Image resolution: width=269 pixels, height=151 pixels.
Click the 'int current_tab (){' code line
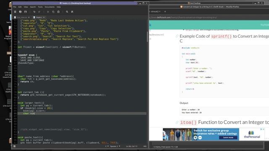click(31, 92)
